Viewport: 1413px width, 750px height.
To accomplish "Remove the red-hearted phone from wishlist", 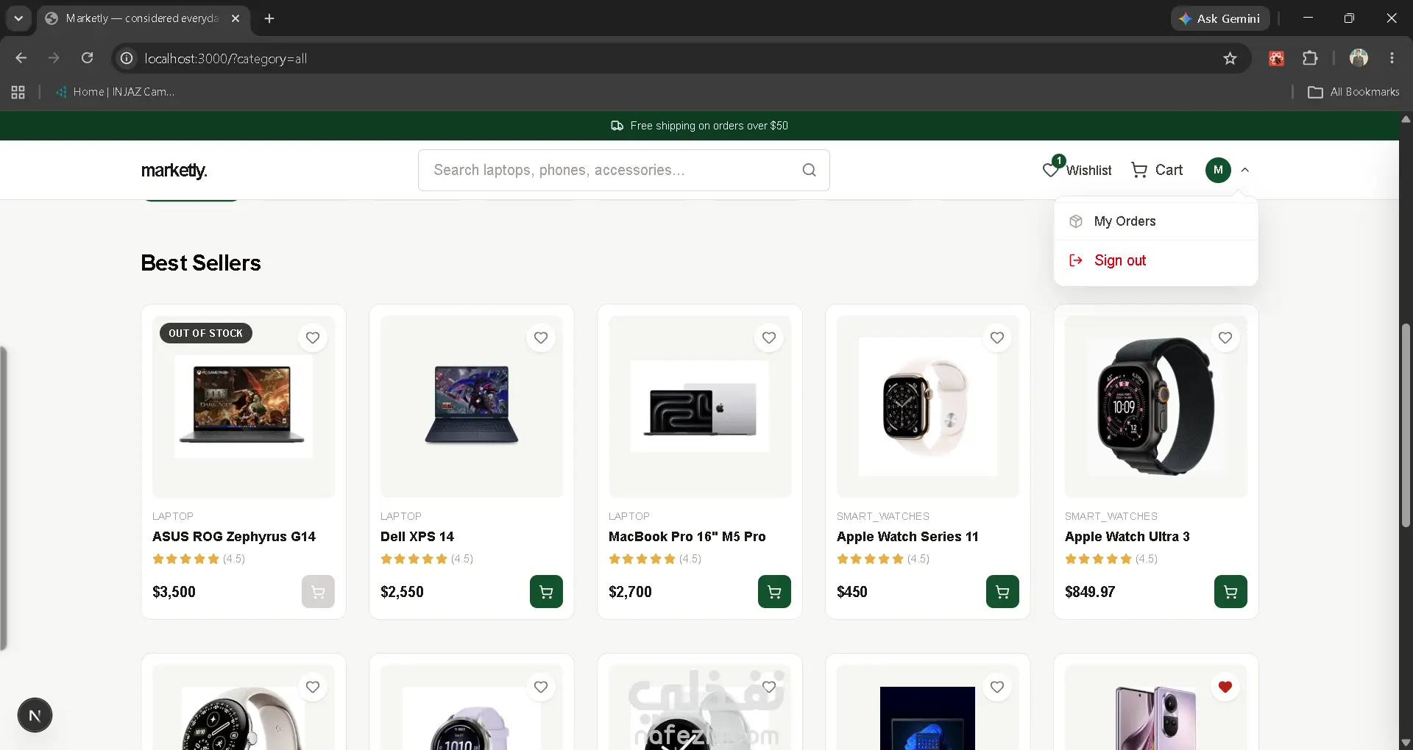I will 1225,687.
